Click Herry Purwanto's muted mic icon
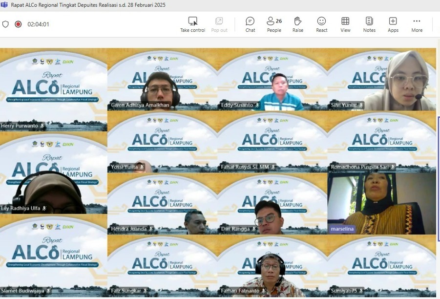 point(42,126)
